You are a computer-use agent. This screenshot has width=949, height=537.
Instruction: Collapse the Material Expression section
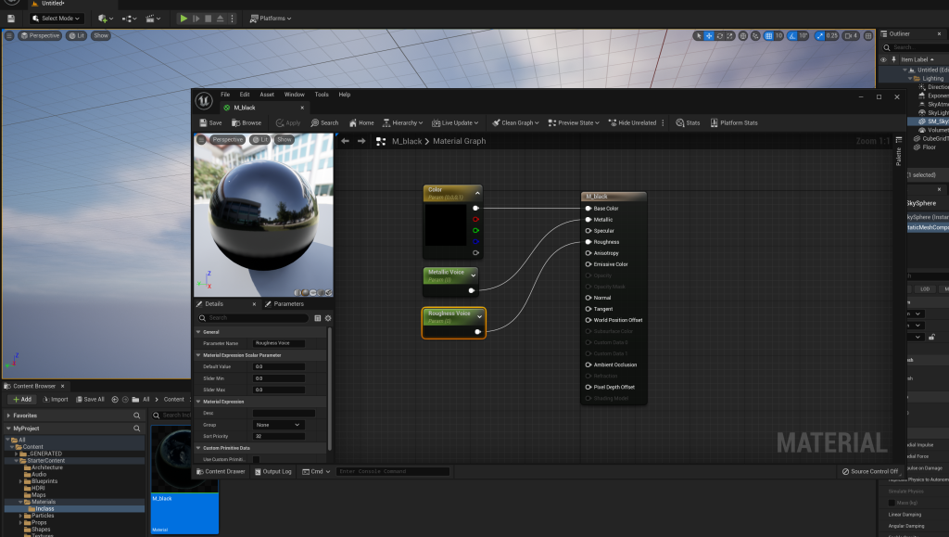click(198, 402)
